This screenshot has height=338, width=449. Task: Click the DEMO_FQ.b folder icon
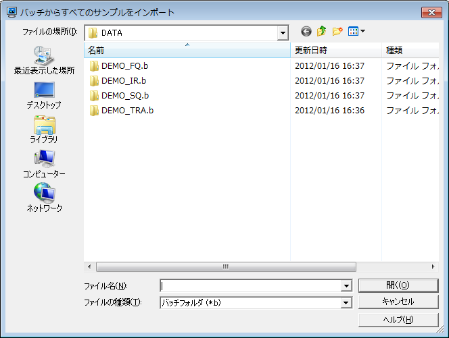click(93, 66)
